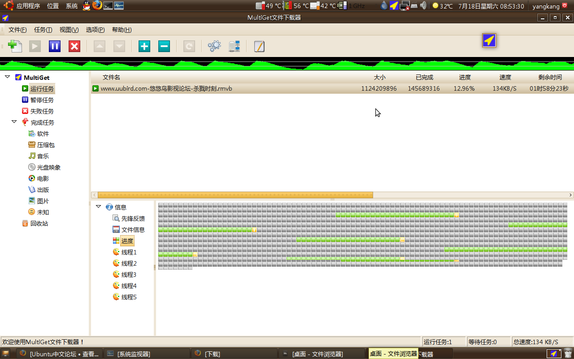This screenshot has width=574, height=359.
Task: Click the new download task plus icon
Action: point(15,46)
